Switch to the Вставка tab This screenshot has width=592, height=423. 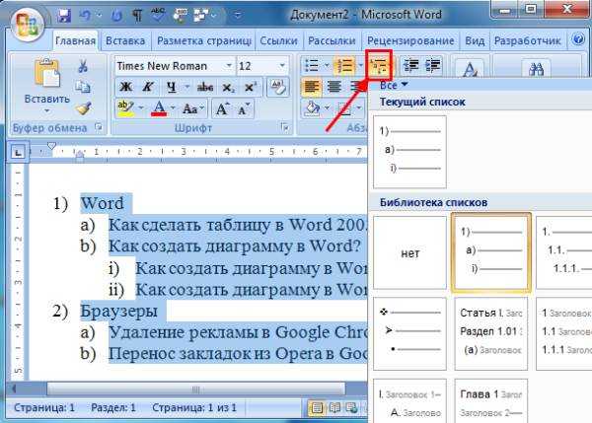[125, 40]
